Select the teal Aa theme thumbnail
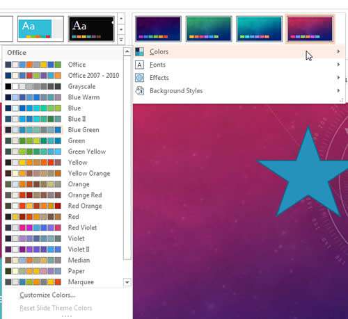The image size is (348, 319). click(40, 29)
